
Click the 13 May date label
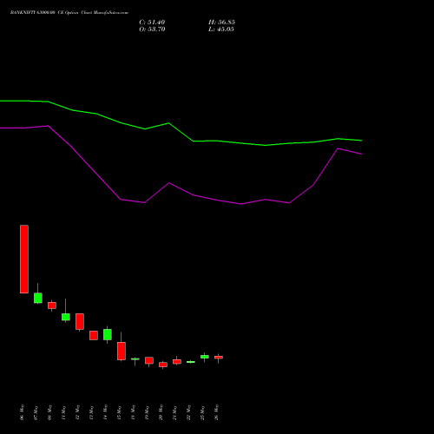click(x=92, y=412)
